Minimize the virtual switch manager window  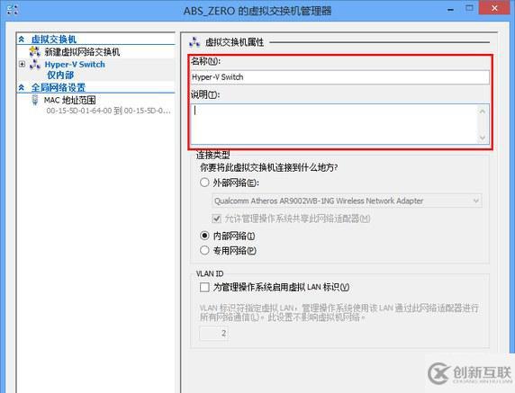451,9
